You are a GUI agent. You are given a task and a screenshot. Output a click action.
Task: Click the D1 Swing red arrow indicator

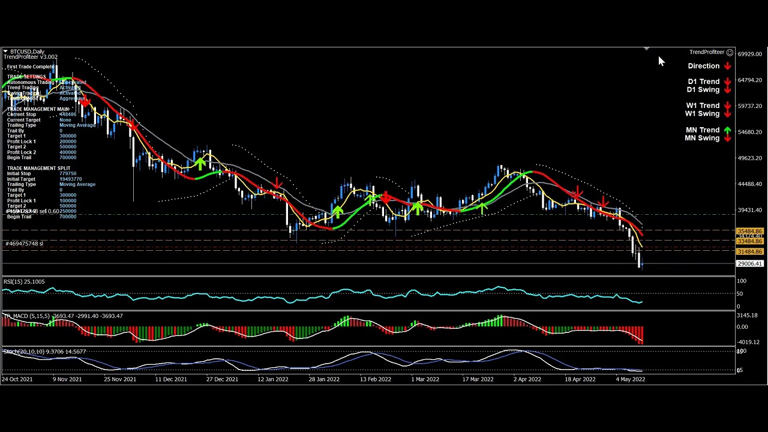click(727, 90)
